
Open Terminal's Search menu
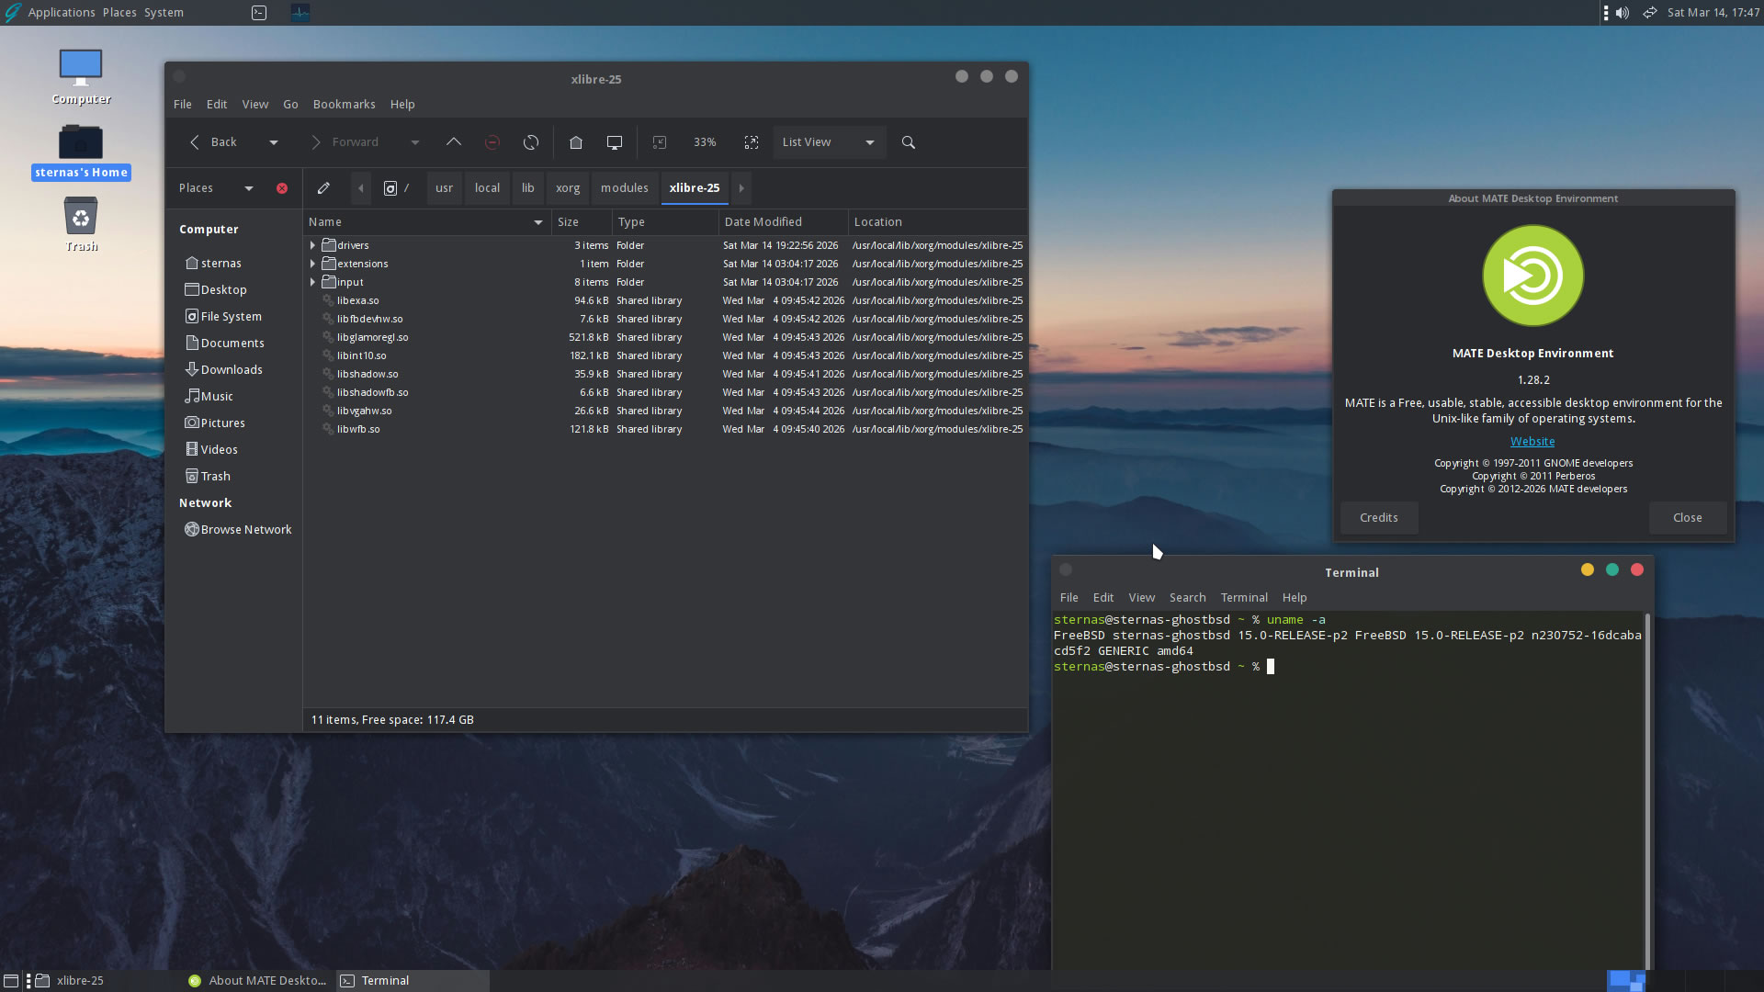(1187, 598)
